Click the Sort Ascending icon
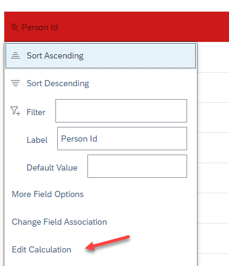This screenshot has width=229, height=266. point(15,55)
